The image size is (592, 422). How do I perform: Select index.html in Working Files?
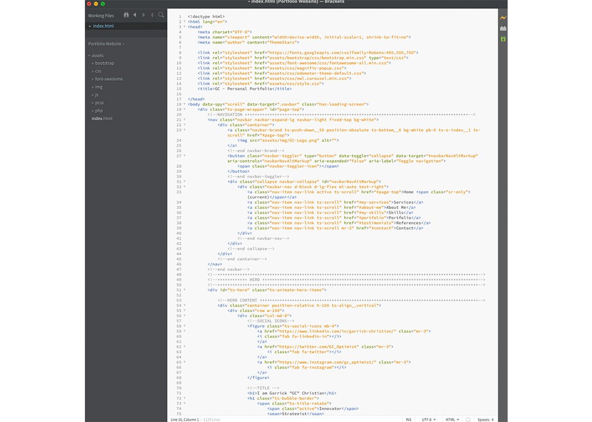[x=103, y=26]
